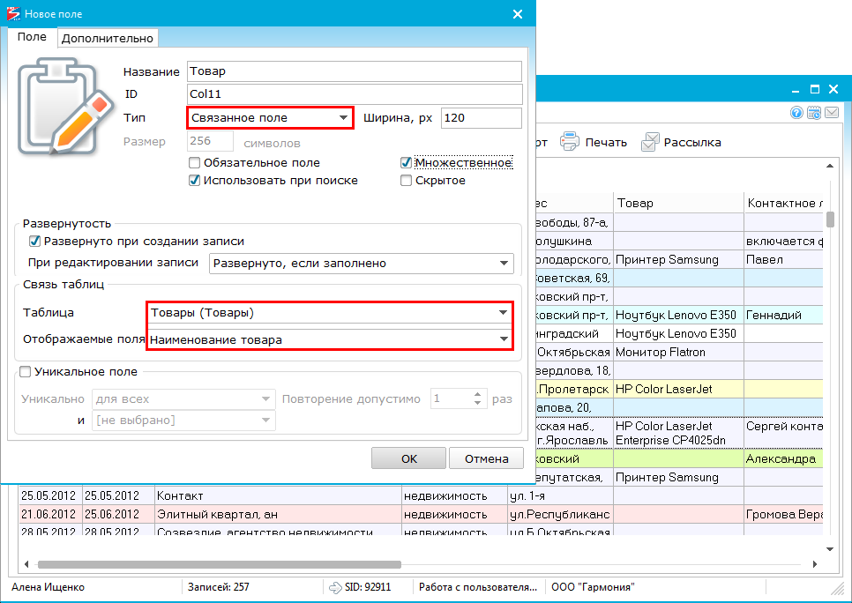Open Отображаемые поля dropdown Наименование товара
Image resolution: width=852 pixels, height=603 pixels.
coord(329,339)
